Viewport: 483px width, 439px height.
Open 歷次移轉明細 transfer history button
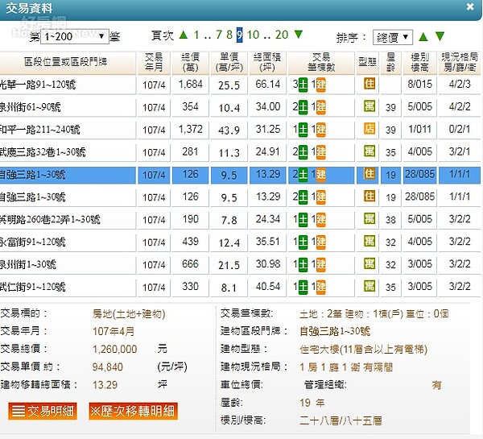[x=134, y=411]
